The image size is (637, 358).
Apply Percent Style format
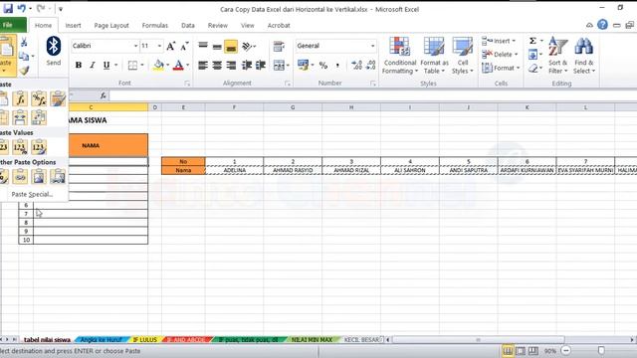click(x=323, y=65)
